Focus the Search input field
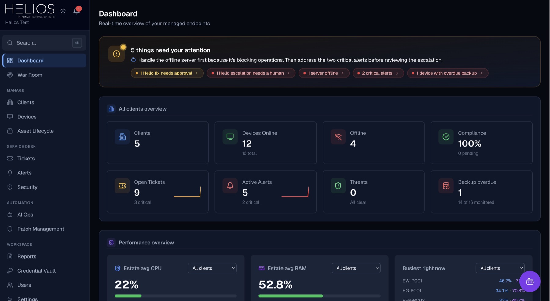Viewport: 550px width, 301px height. click(x=44, y=43)
